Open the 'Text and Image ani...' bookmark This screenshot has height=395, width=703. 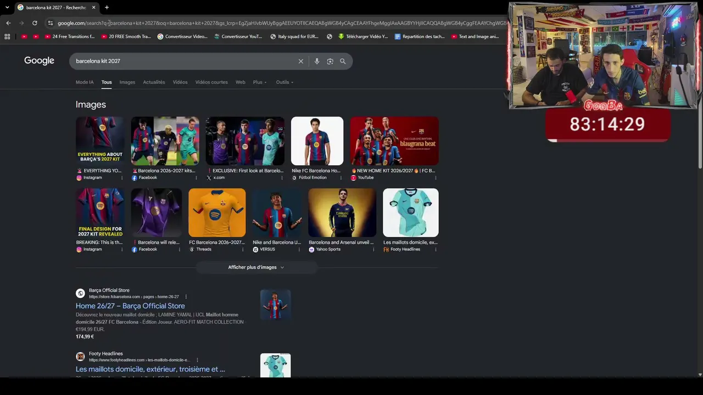(475, 37)
